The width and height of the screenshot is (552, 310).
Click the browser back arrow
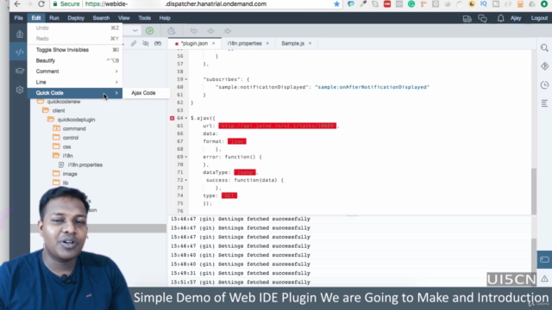click(17, 4)
